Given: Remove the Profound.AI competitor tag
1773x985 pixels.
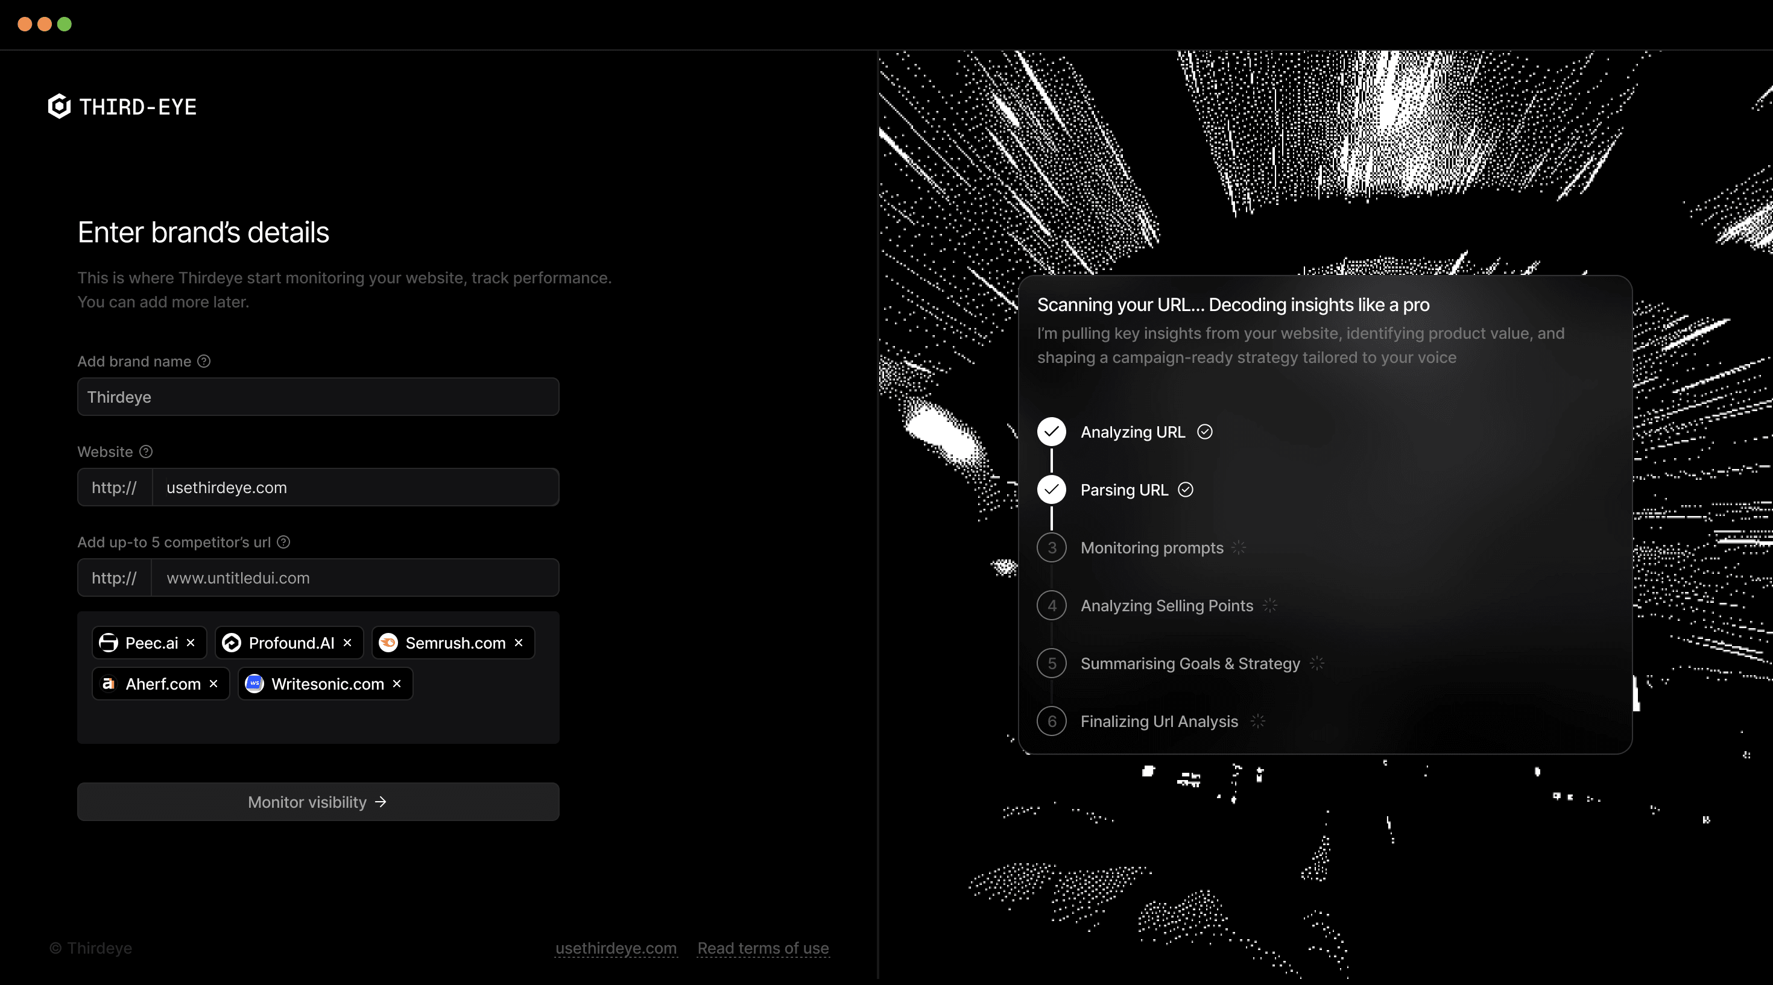Looking at the screenshot, I should (347, 643).
